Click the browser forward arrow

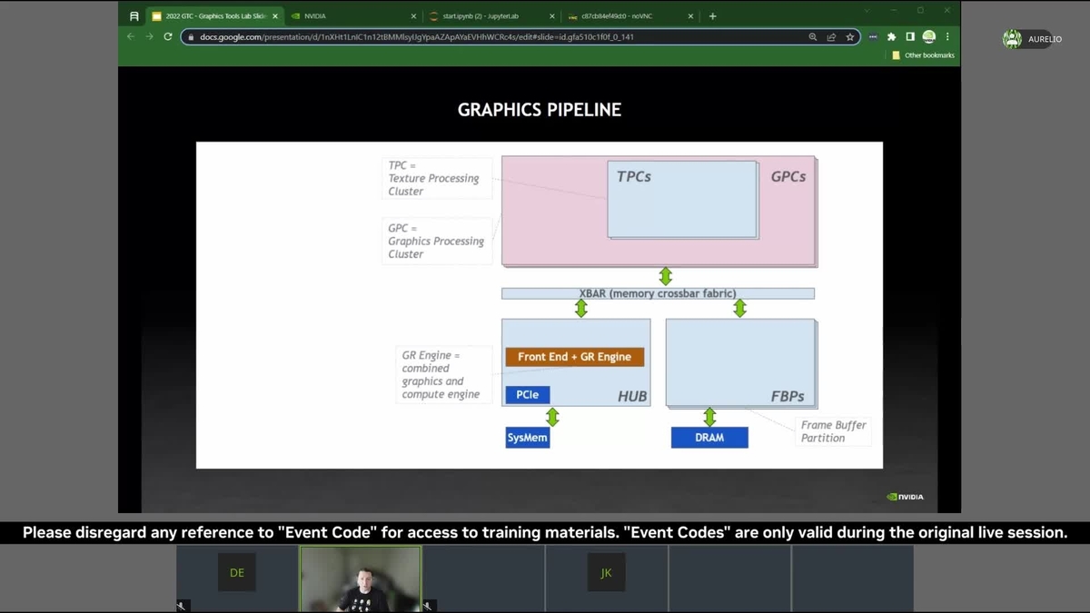point(149,37)
